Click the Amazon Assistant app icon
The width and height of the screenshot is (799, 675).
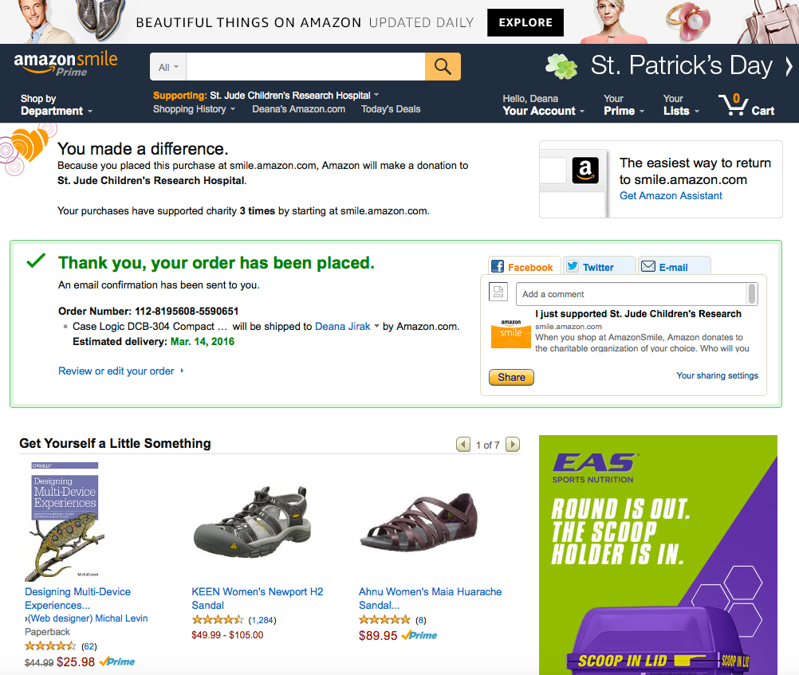pos(584,171)
